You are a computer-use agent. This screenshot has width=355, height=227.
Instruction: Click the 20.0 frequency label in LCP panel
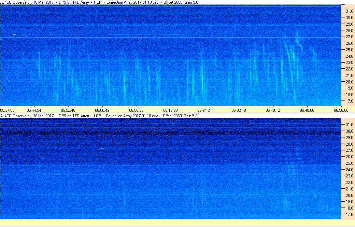pyautogui.click(x=349, y=196)
